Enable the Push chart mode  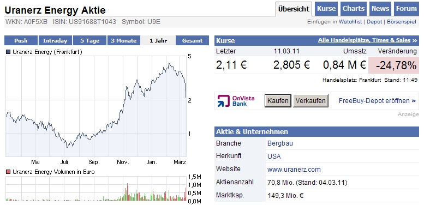(21, 40)
